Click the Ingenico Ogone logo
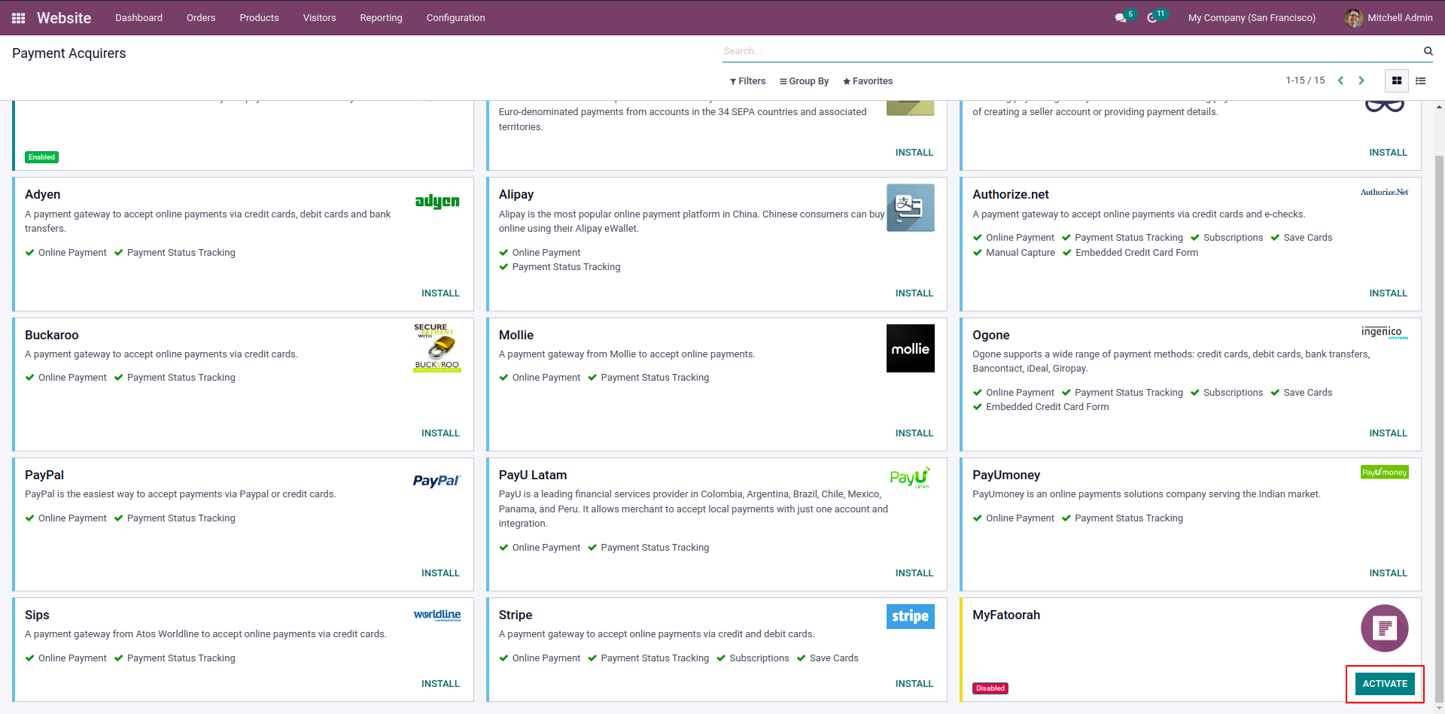Image resolution: width=1445 pixels, height=714 pixels. (x=1385, y=332)
